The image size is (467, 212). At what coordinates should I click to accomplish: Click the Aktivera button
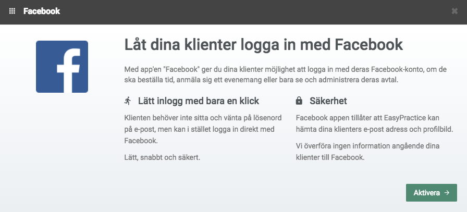[x=431, y=193]
